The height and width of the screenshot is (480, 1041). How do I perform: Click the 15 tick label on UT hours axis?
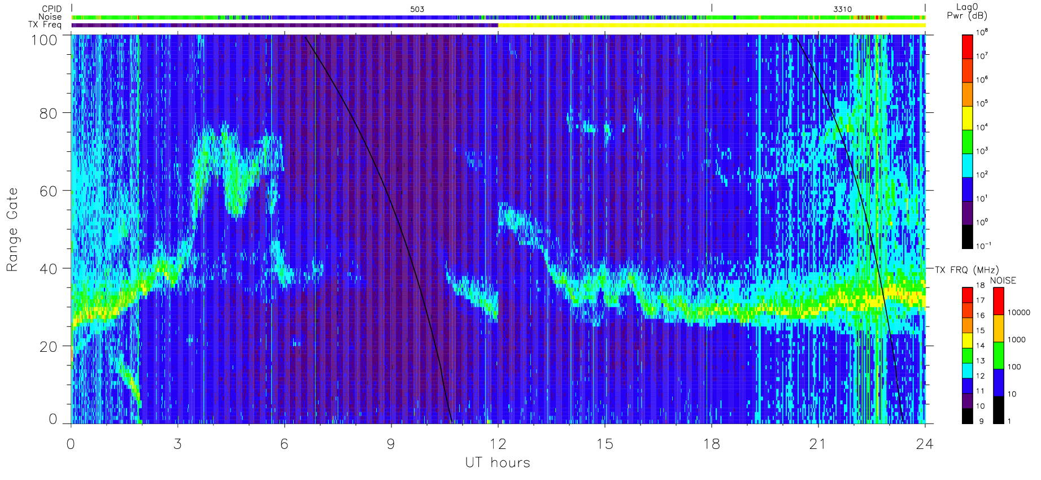coord(604,444)
